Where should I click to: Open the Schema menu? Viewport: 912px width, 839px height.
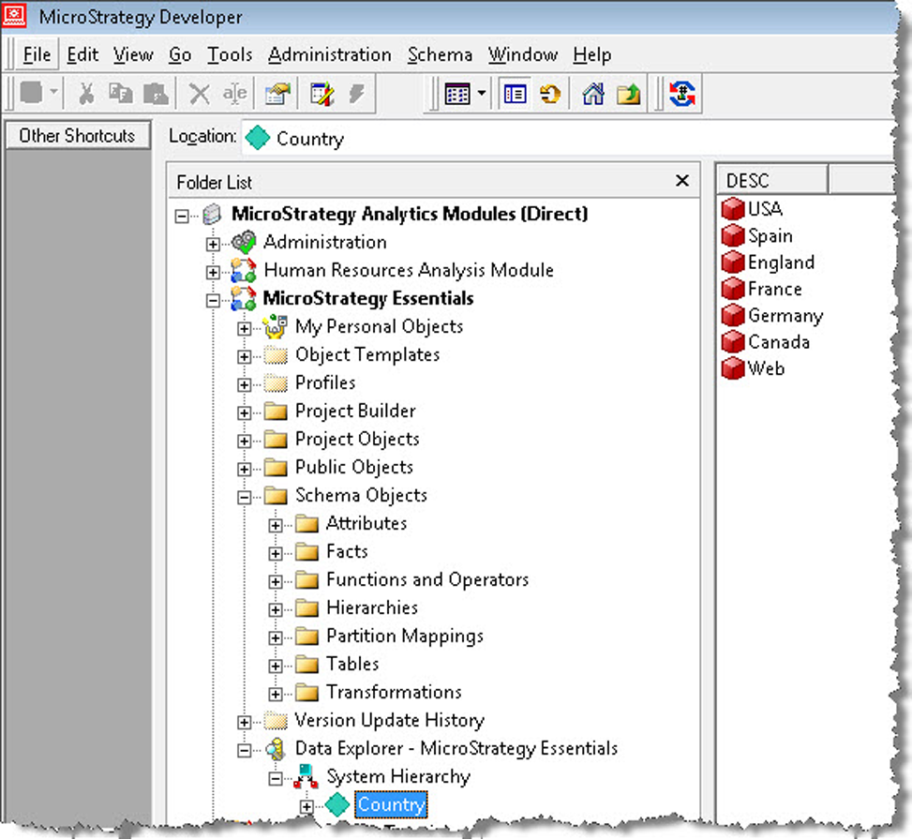[x=440, y=54]
